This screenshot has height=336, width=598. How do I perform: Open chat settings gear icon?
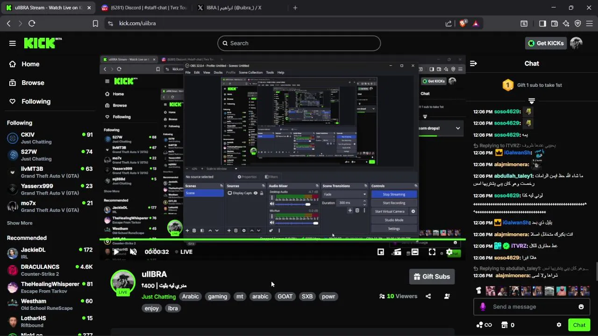[x=559, y=325]
